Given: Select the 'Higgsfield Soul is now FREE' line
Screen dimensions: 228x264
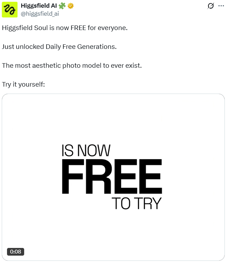Looking at the screenshot, I should (x=65, y=28).
